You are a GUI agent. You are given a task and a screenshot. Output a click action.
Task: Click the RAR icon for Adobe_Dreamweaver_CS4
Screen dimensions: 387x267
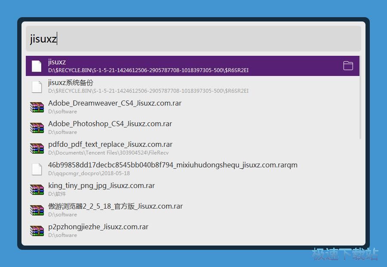pyautogui.click(x=37, y=107)
